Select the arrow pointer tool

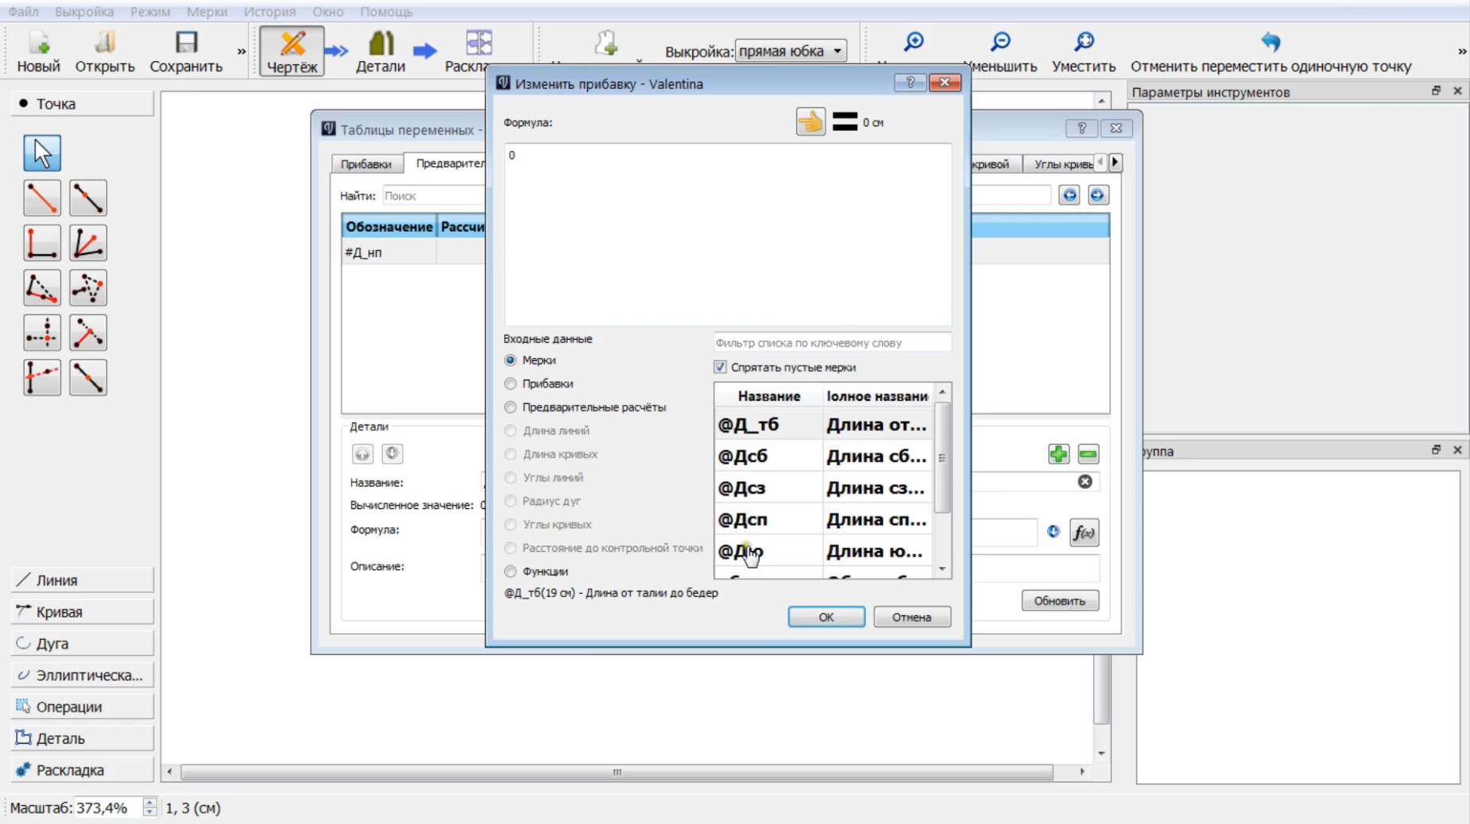pyautogui.click(x=42, y=153)
